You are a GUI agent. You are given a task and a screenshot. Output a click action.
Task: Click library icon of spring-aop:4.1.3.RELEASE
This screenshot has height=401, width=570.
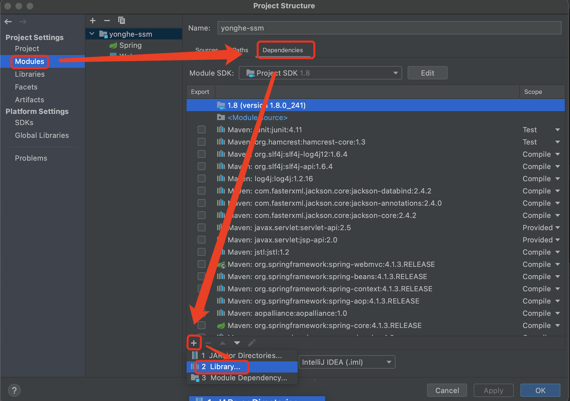[221, 301]
